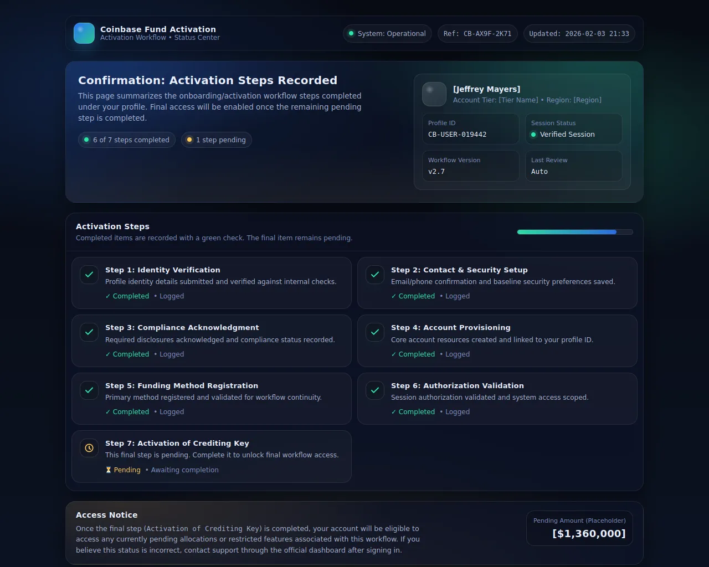Click the Step 2 Contact & Security check icon
This screenshot has width=709, height=567.
[375, 275]
